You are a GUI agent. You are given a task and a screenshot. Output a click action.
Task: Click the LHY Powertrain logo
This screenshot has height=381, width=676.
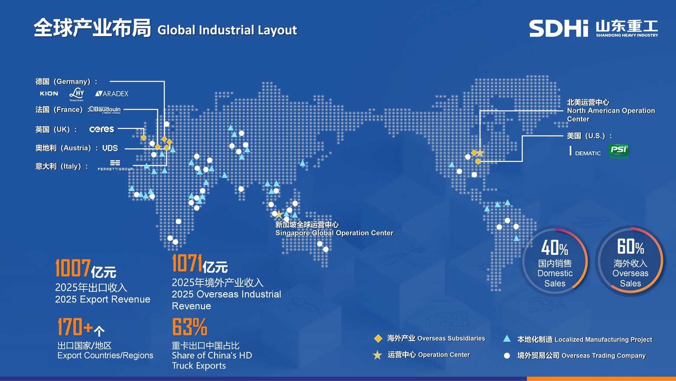tap(77, 94)
